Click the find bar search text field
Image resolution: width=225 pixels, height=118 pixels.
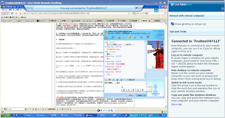pos(17,109)
